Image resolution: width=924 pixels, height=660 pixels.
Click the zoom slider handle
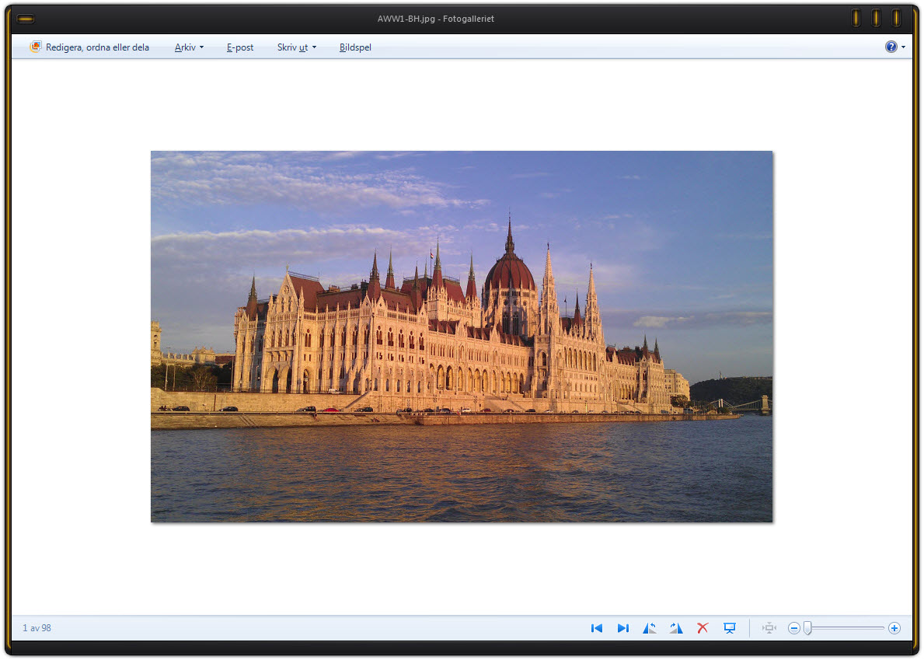point(808,628)
